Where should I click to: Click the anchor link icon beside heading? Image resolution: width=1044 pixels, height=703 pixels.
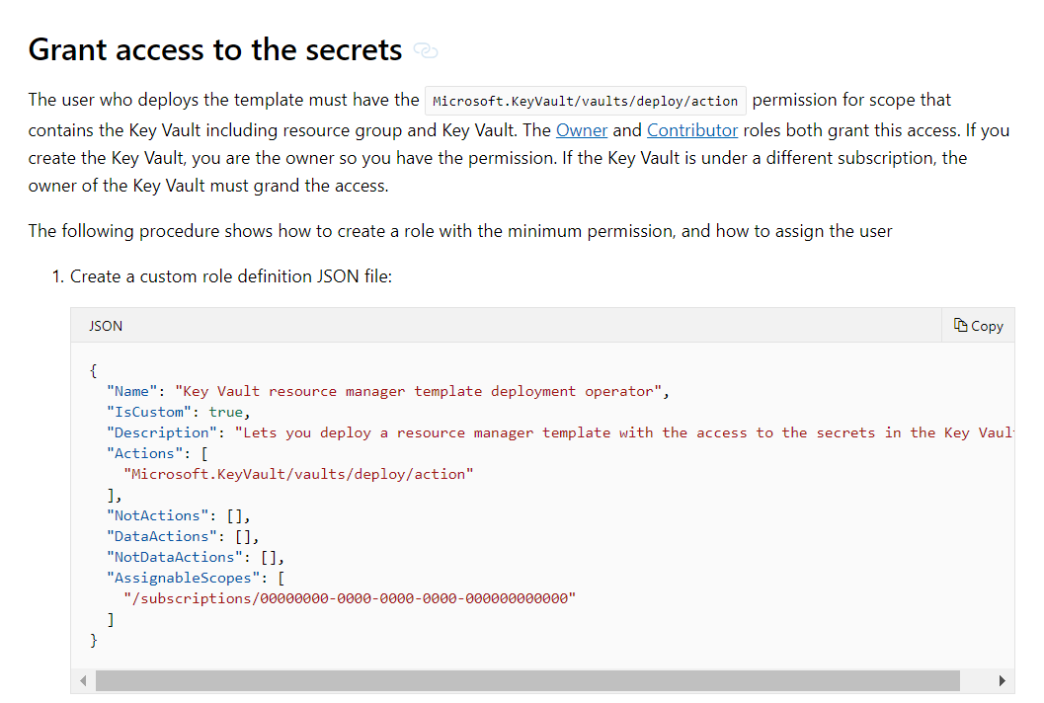(426, 50)
